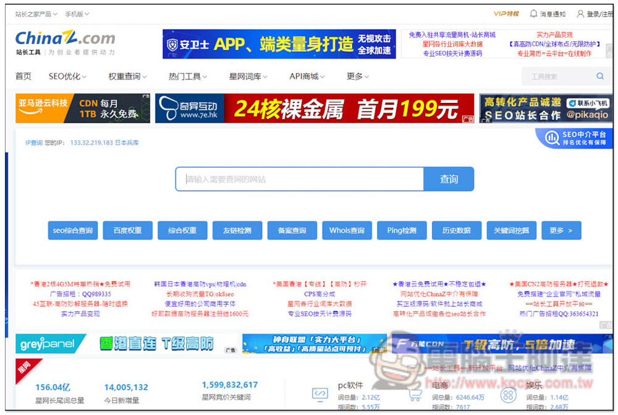The height and width of the screenshot is (415, 618).
Task: Open the API商城 menu
Action: pyautogui.click(x=307, y=76)
